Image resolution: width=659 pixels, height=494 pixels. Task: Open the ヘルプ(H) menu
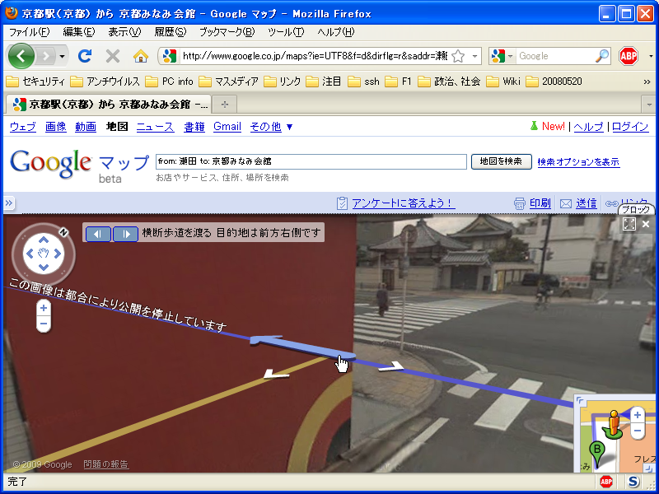tap(336, 32)
